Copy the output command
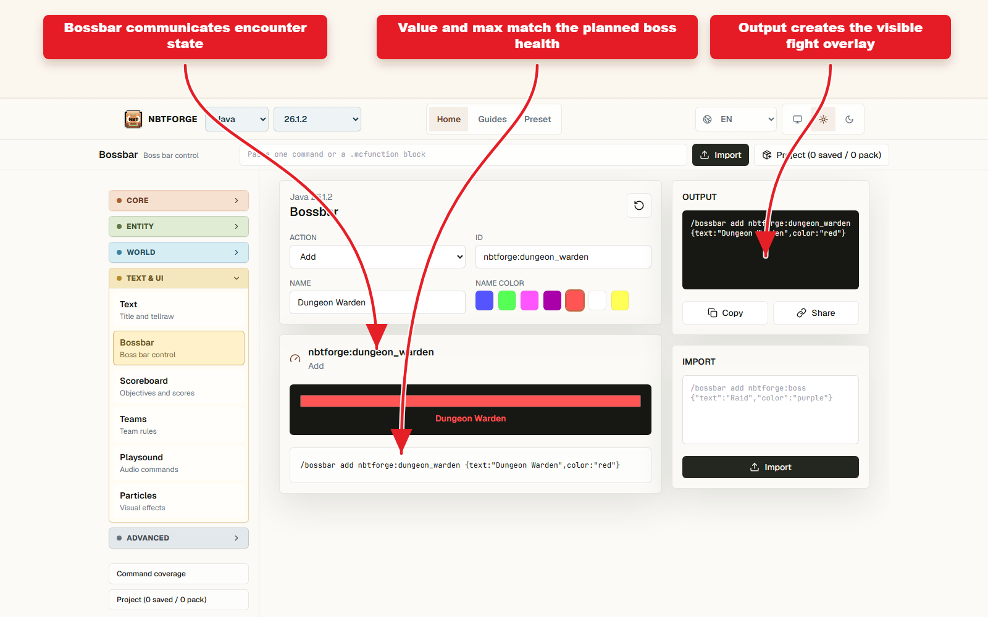Screen dimensions: 988x617 click(725, 313)
